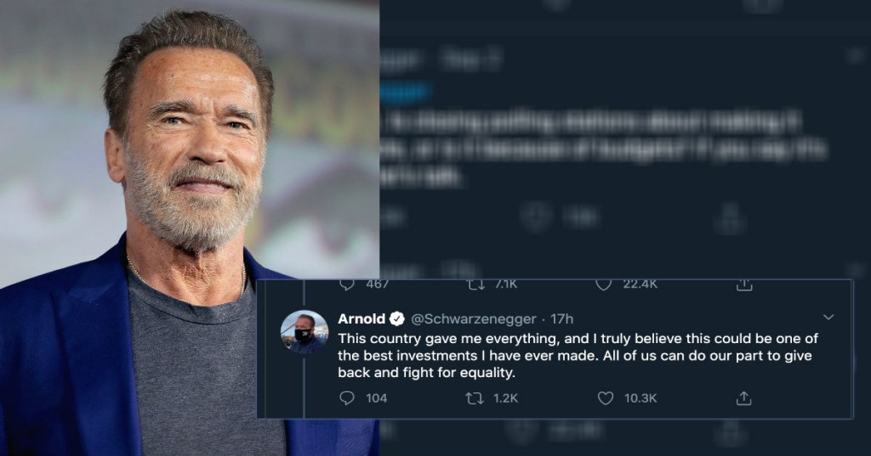This screenshot has width=871, height=456.
Task: Like the tweet with 10.3K likes
Action: point(606,397)
